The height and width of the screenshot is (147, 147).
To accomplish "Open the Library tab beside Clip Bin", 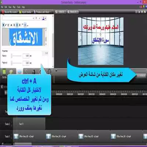I will (x=11, y=72).
